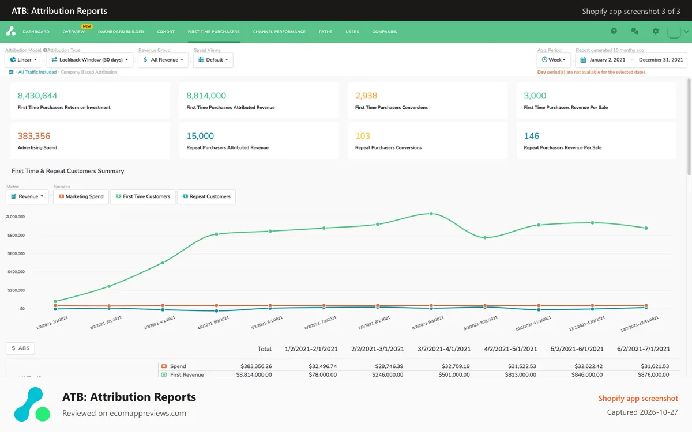This screenshot has width=692, height=432.
Task: Go to the Paths tab
Action: coord(326,32)
